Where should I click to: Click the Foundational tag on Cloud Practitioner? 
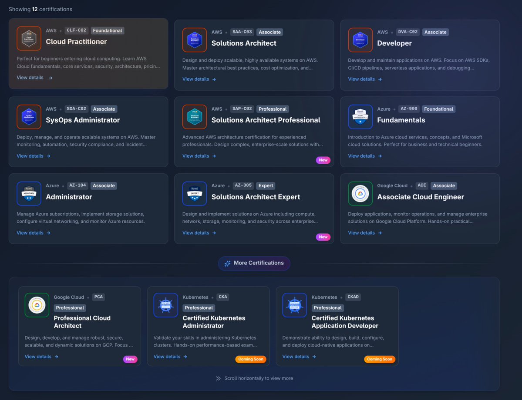pos(108,30)
